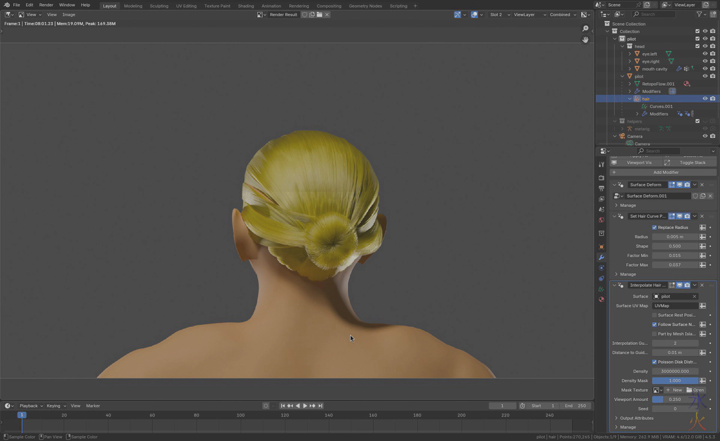This screenshot has width=720, height=441.
Task: Uncheck the Replace Radius checkbox
Action: coord(654,227)
